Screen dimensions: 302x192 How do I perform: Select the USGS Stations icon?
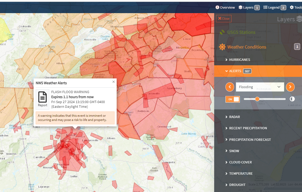point(222,32)
